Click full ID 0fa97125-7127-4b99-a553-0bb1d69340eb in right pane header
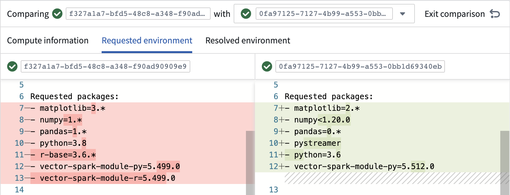The width and height of the screenshot is (510, 195). click(360, 66)
